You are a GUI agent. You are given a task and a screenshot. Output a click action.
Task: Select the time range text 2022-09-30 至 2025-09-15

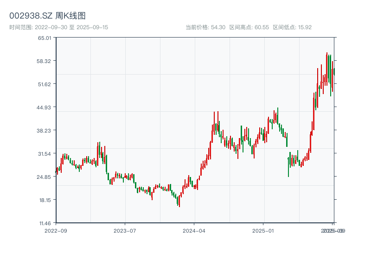click(x=71, y=27)
